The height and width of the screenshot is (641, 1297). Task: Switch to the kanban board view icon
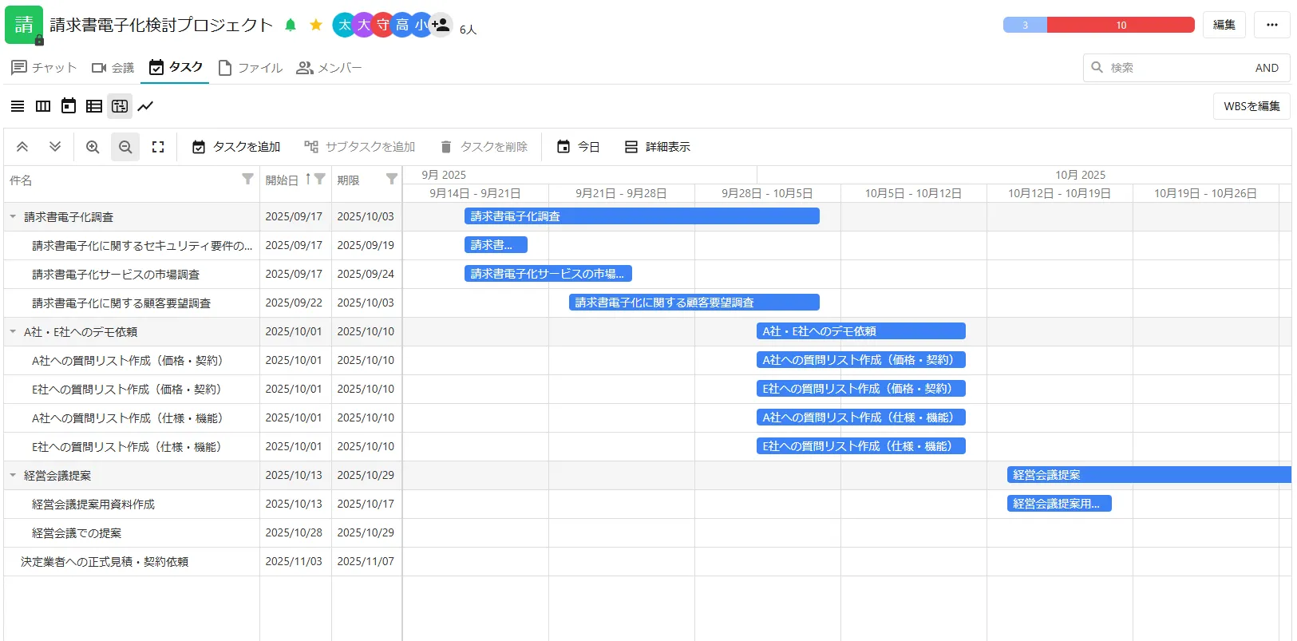[x=43, y=106]
